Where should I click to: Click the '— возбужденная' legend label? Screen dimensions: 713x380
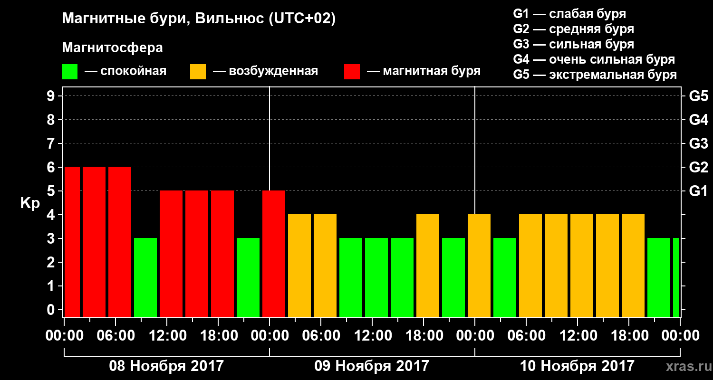(x=265, y=71)
